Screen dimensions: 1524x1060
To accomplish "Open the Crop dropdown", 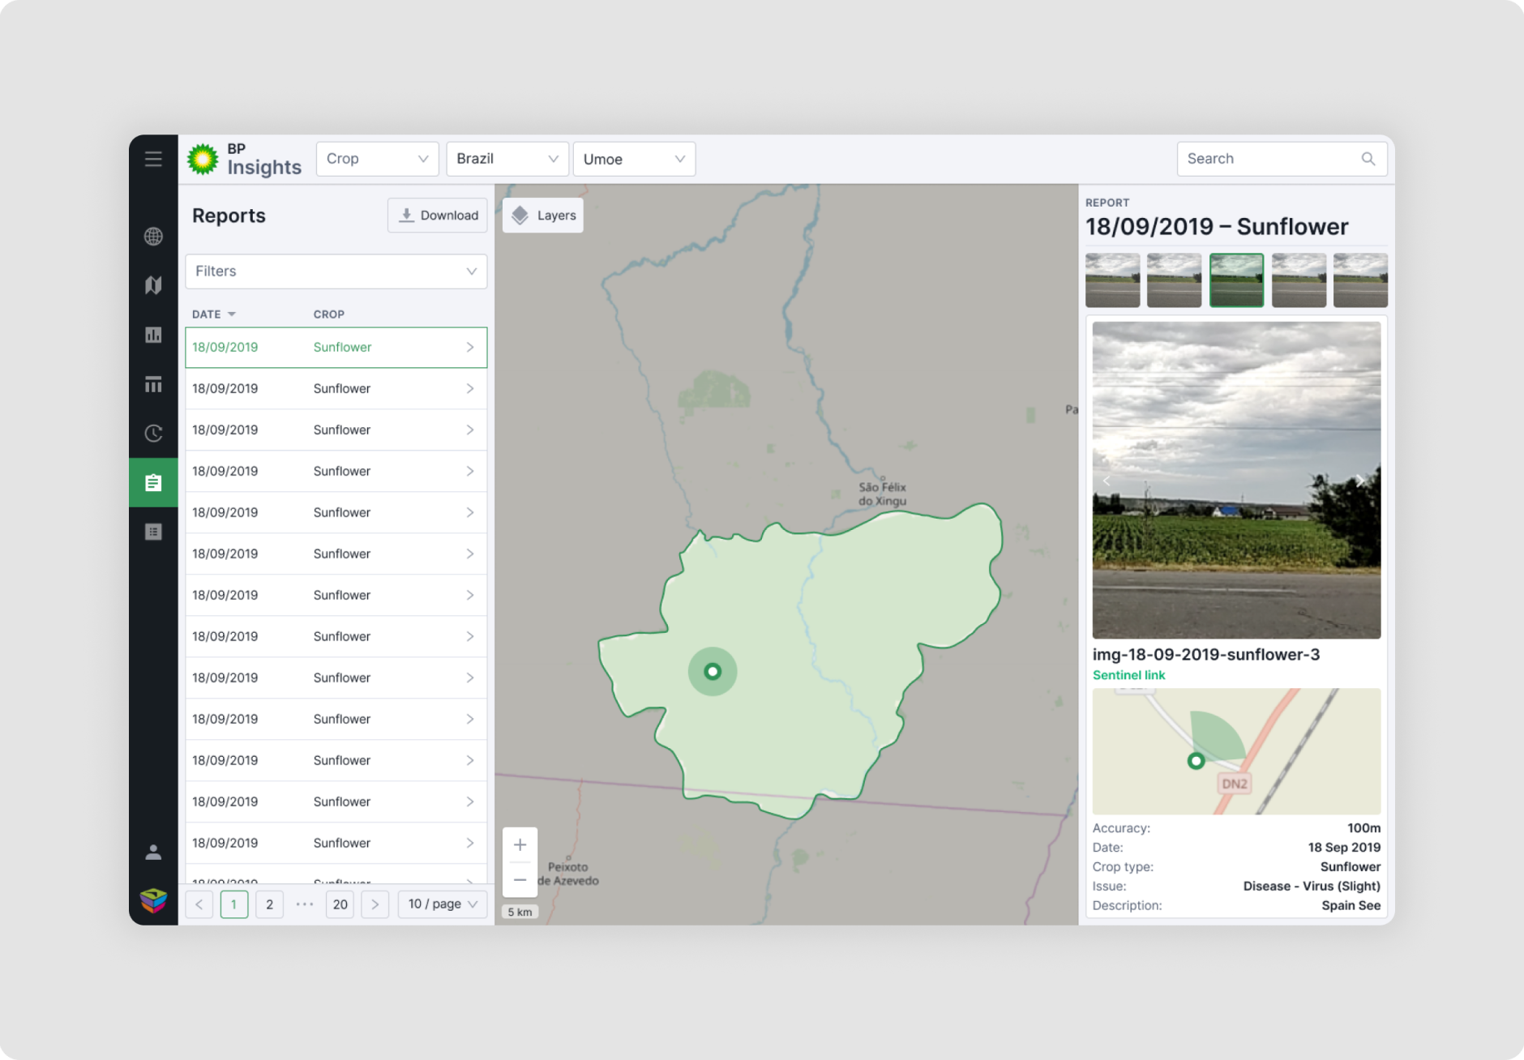I will point(377,159).
